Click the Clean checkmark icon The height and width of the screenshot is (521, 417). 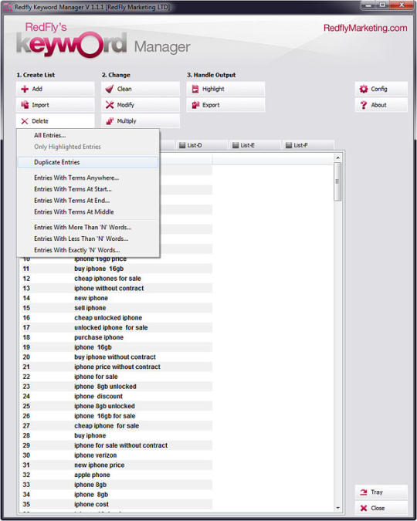tap(110, 89)
